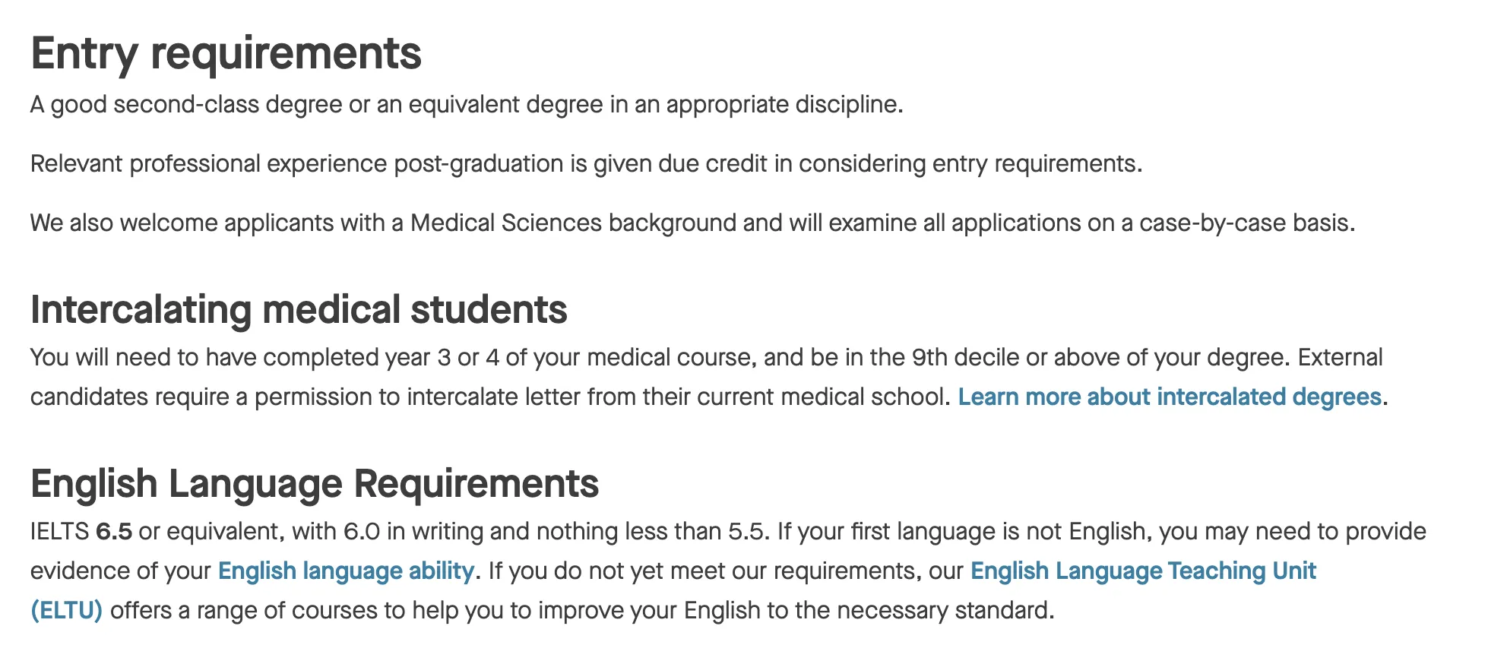Click the bold 6.5 IELTS score
The image size is (1488, 664).
114,531
